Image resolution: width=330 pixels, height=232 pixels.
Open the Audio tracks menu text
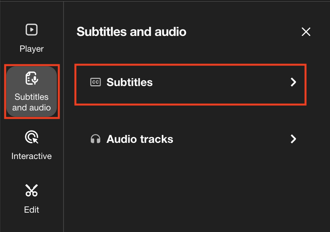pyautogui.click(x=140, y=139)
